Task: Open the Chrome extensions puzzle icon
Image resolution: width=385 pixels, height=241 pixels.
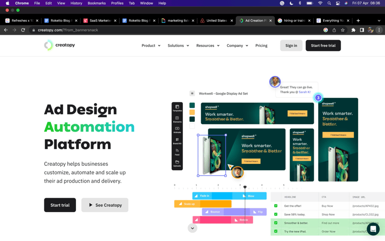Action: click(353, 30)
